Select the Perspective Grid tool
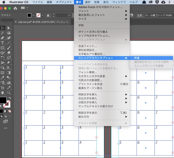The height and width of the screenshot is (158, 174). coord(9,68)
